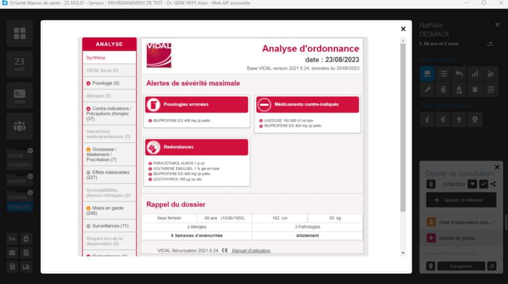Viewport: 508px width, 284px height.
Task: Open the microscope lab results icon
Action: pyautogui.click(x=459, y=90)
